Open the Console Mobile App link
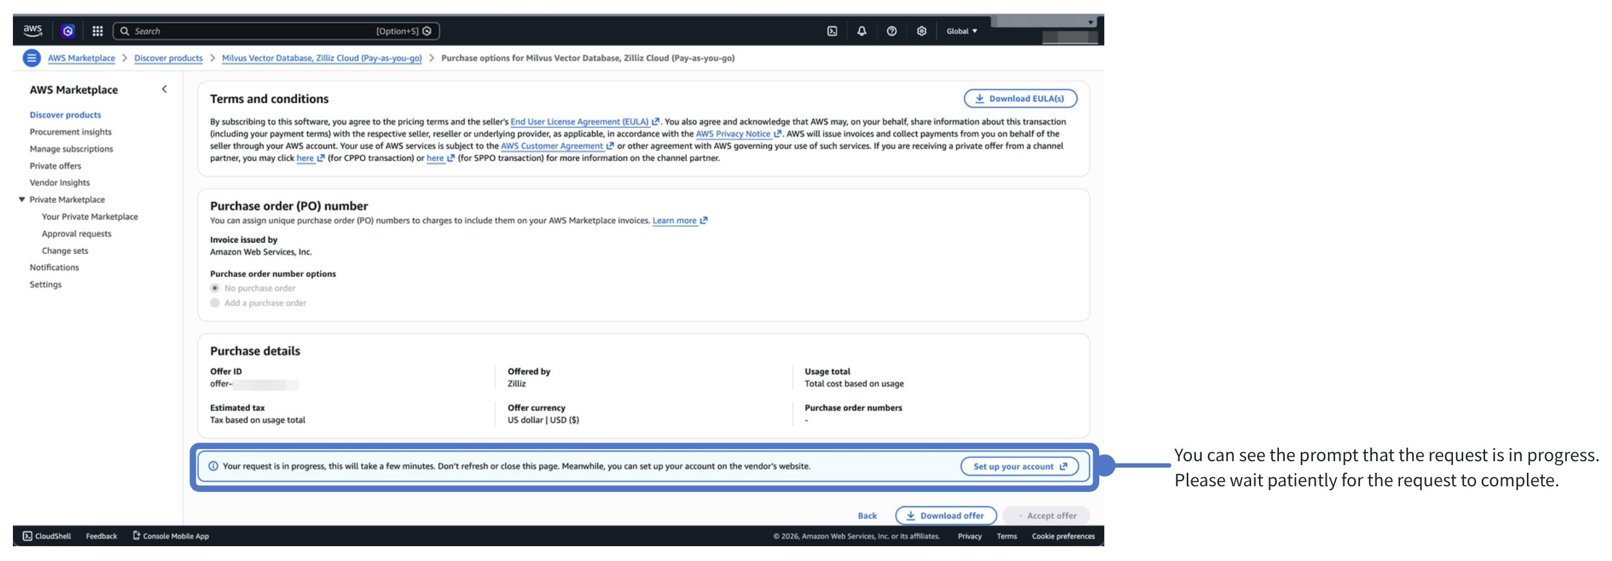 [171, 536]
